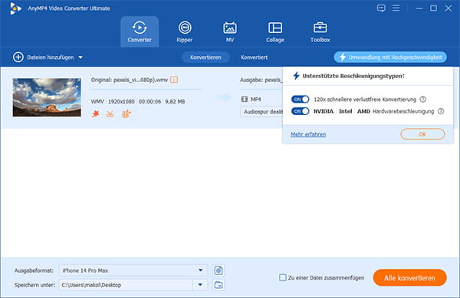Expand the Dateien hinzufügen dropdown arrow
The width and height of the screenshot is (460, 298).
tap(80, 57)
